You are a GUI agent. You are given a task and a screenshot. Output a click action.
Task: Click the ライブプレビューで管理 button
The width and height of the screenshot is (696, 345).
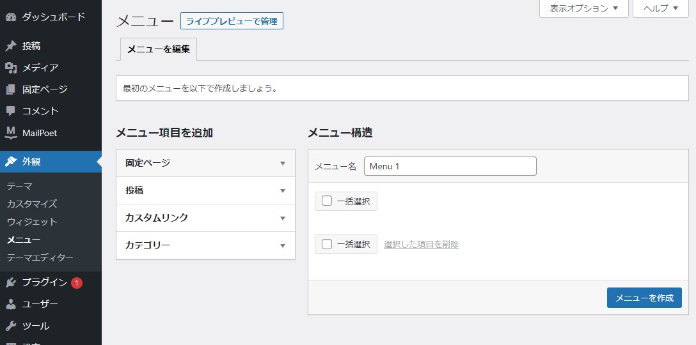[x=232, y=21]
